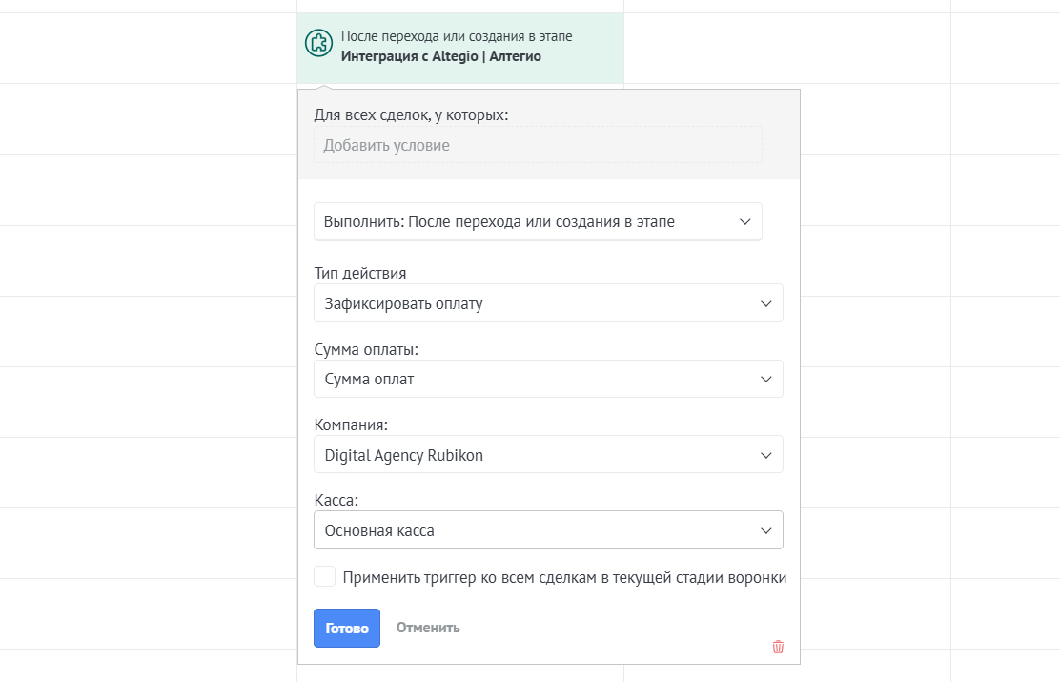Click 'Применить триггер ко всем сделкам' label text

[x=564, y=578]
